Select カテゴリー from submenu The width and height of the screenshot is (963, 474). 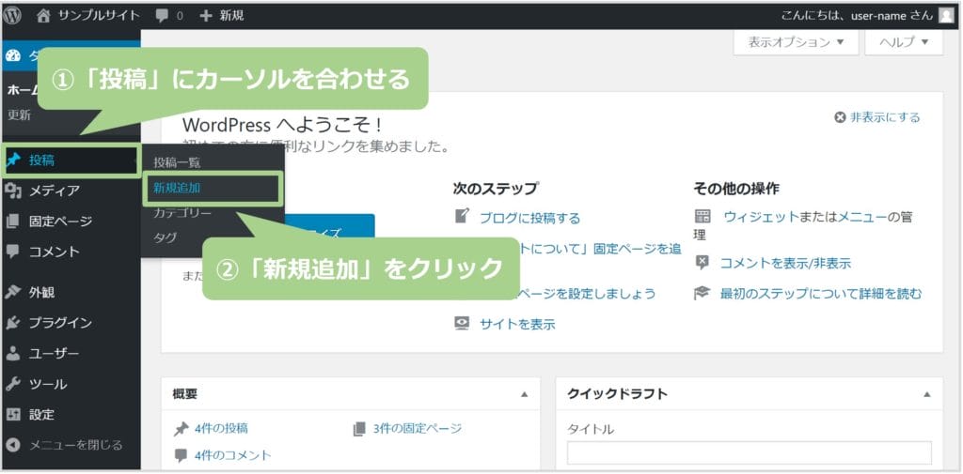coord(182,213)
